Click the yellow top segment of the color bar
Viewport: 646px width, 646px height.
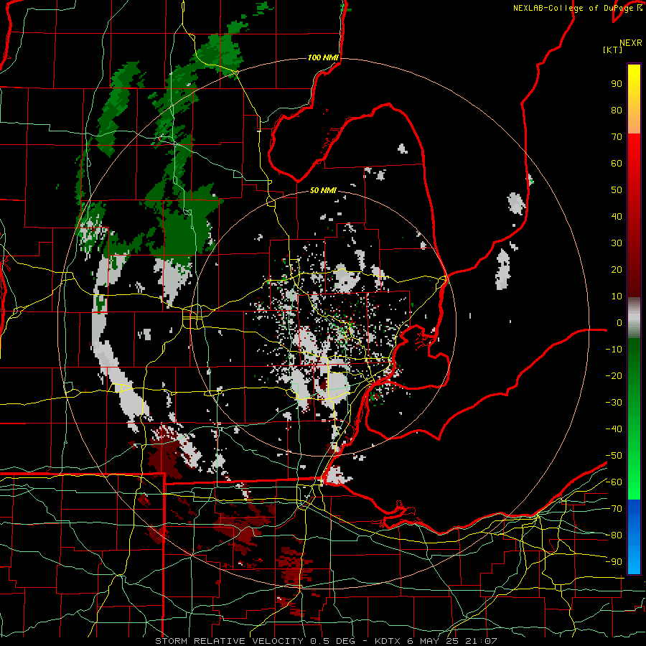point(634,99)
